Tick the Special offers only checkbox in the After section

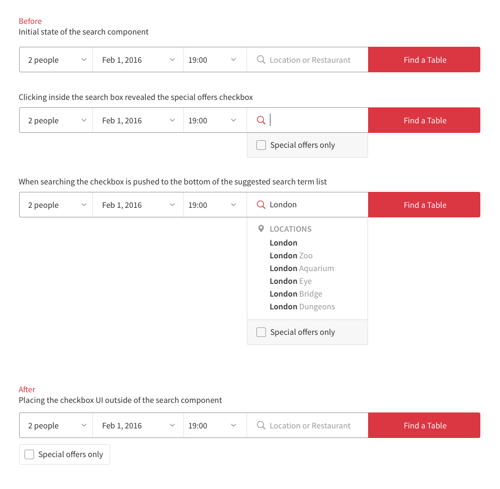coord(29,454)
